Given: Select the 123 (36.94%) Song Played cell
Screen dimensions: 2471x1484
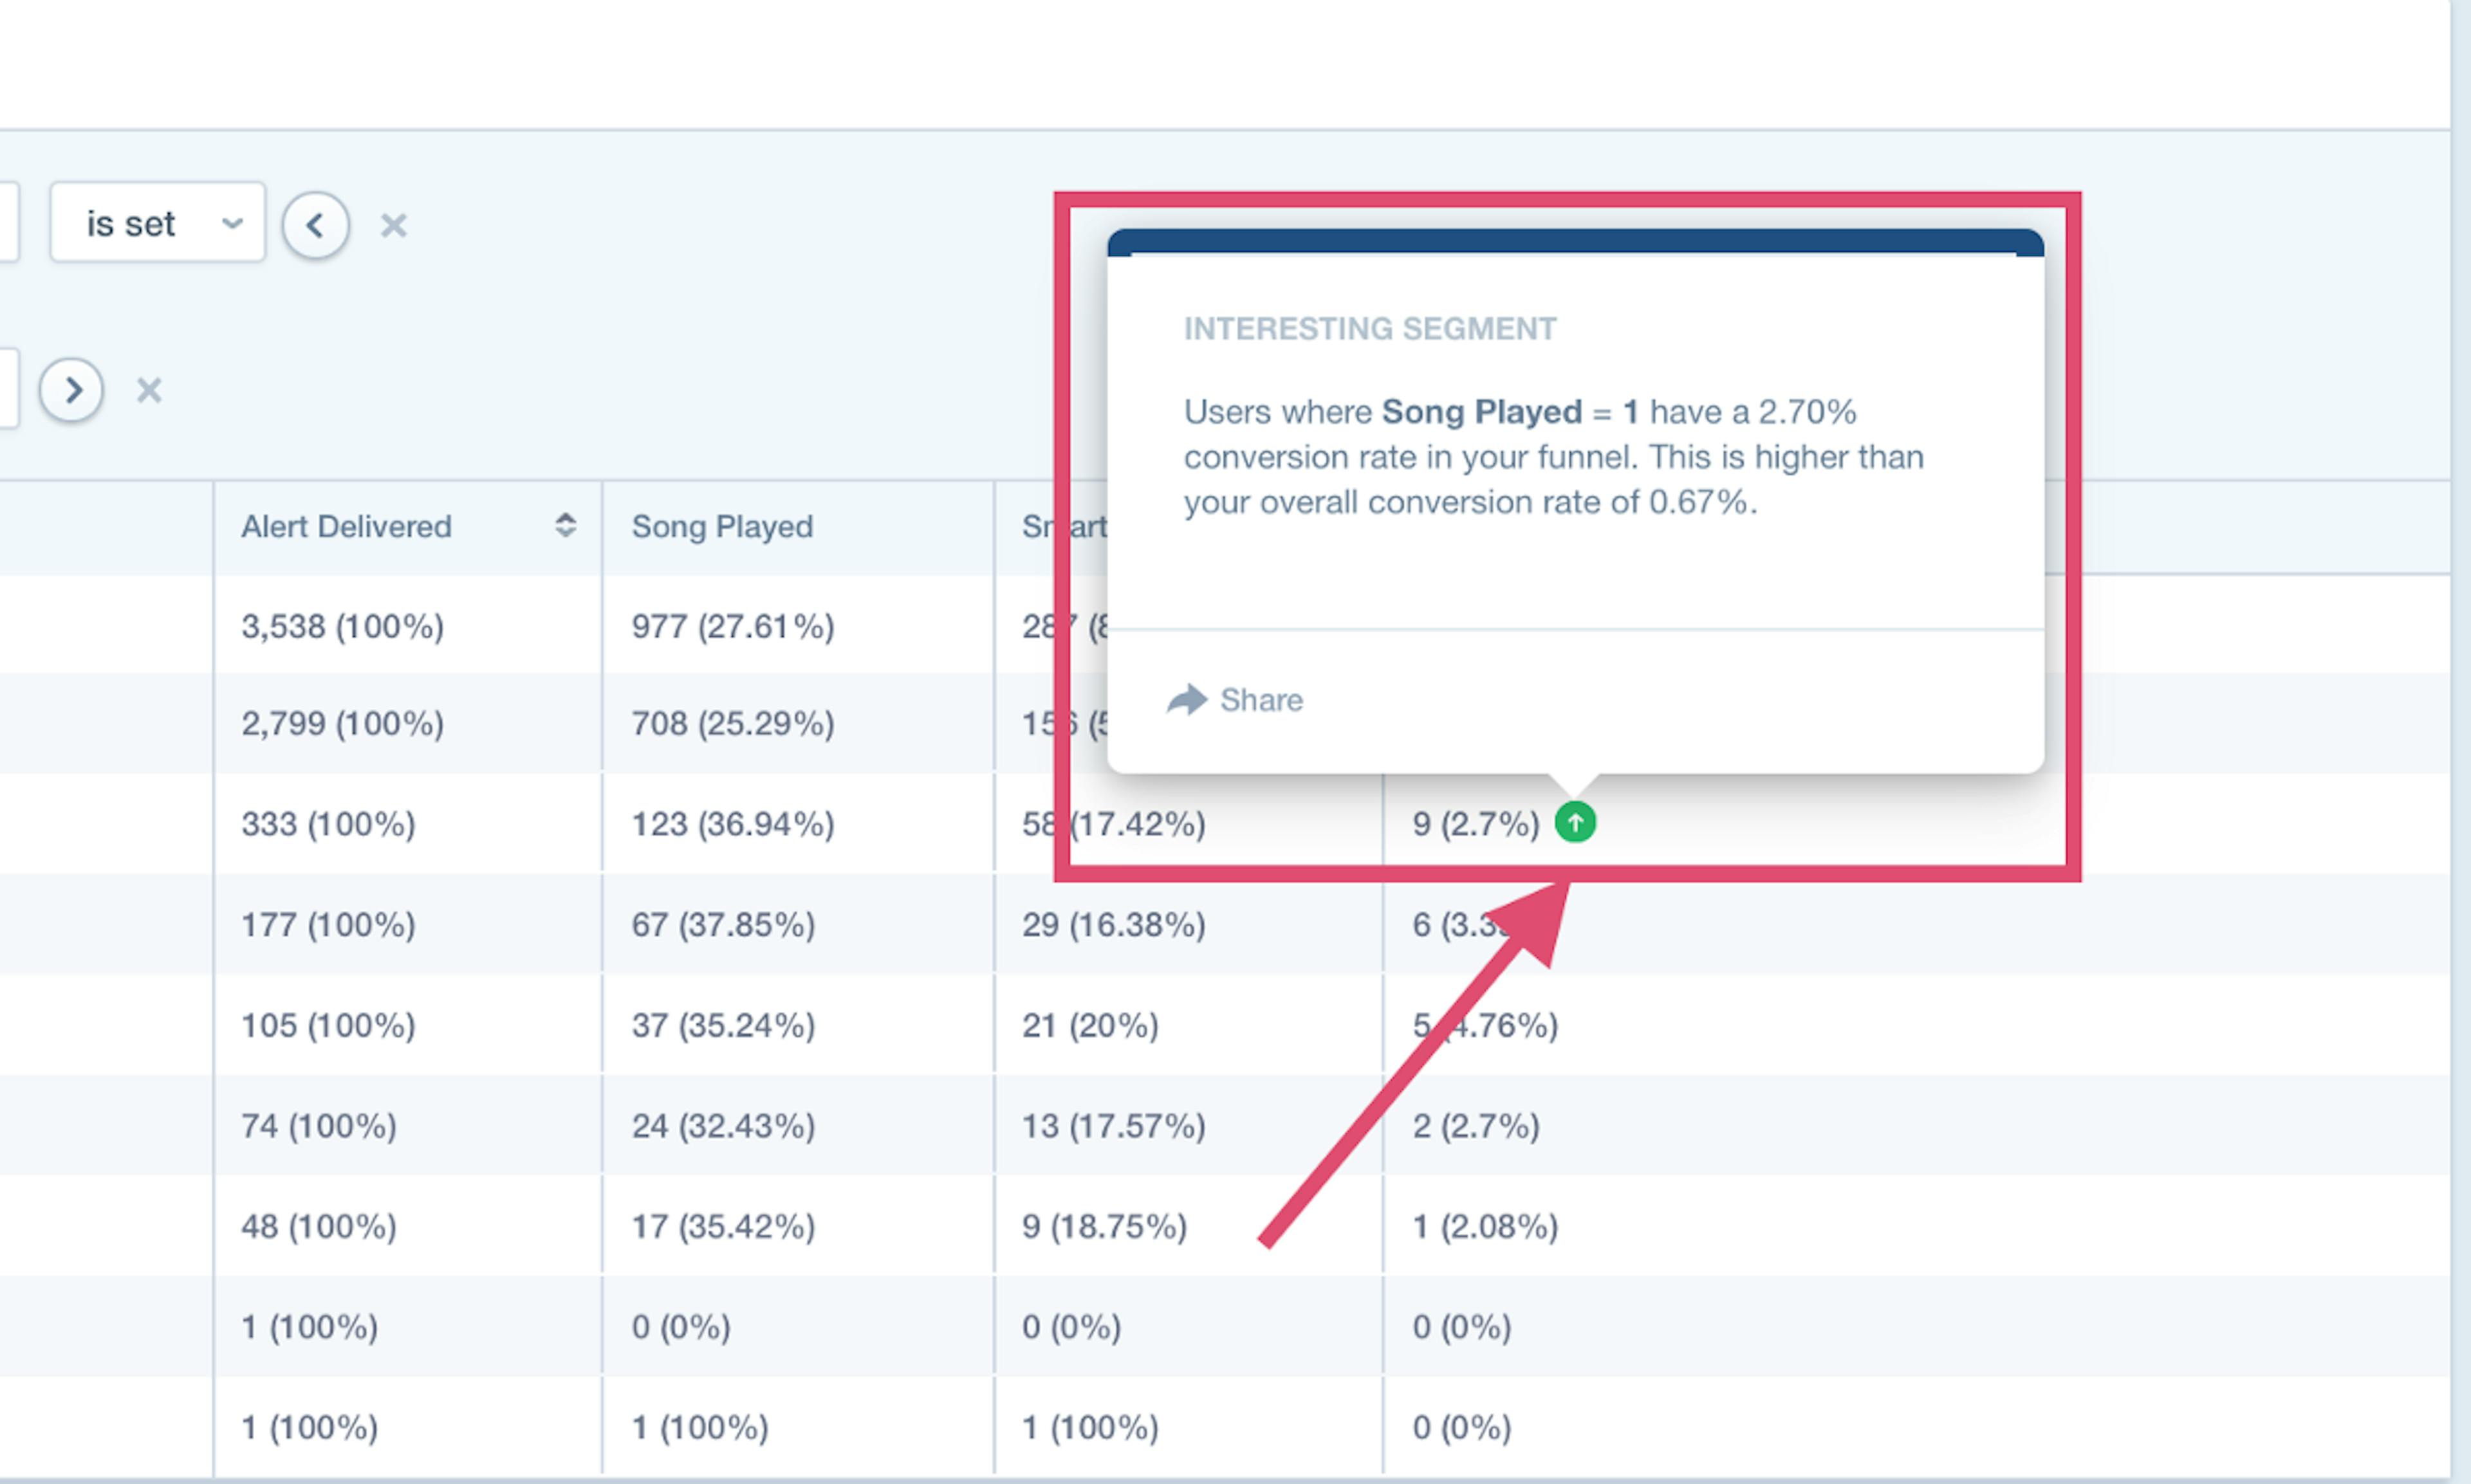Looking at the screenshot, I should click(732, 824).
